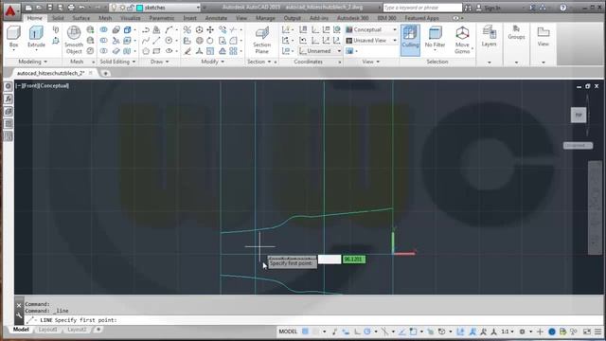Select the Extrude tool
606x341 pixels.
pos(36,37)
